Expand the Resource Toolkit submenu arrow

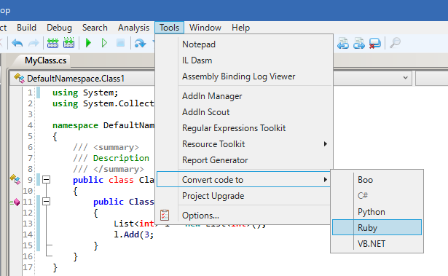(x=325, y=144)
